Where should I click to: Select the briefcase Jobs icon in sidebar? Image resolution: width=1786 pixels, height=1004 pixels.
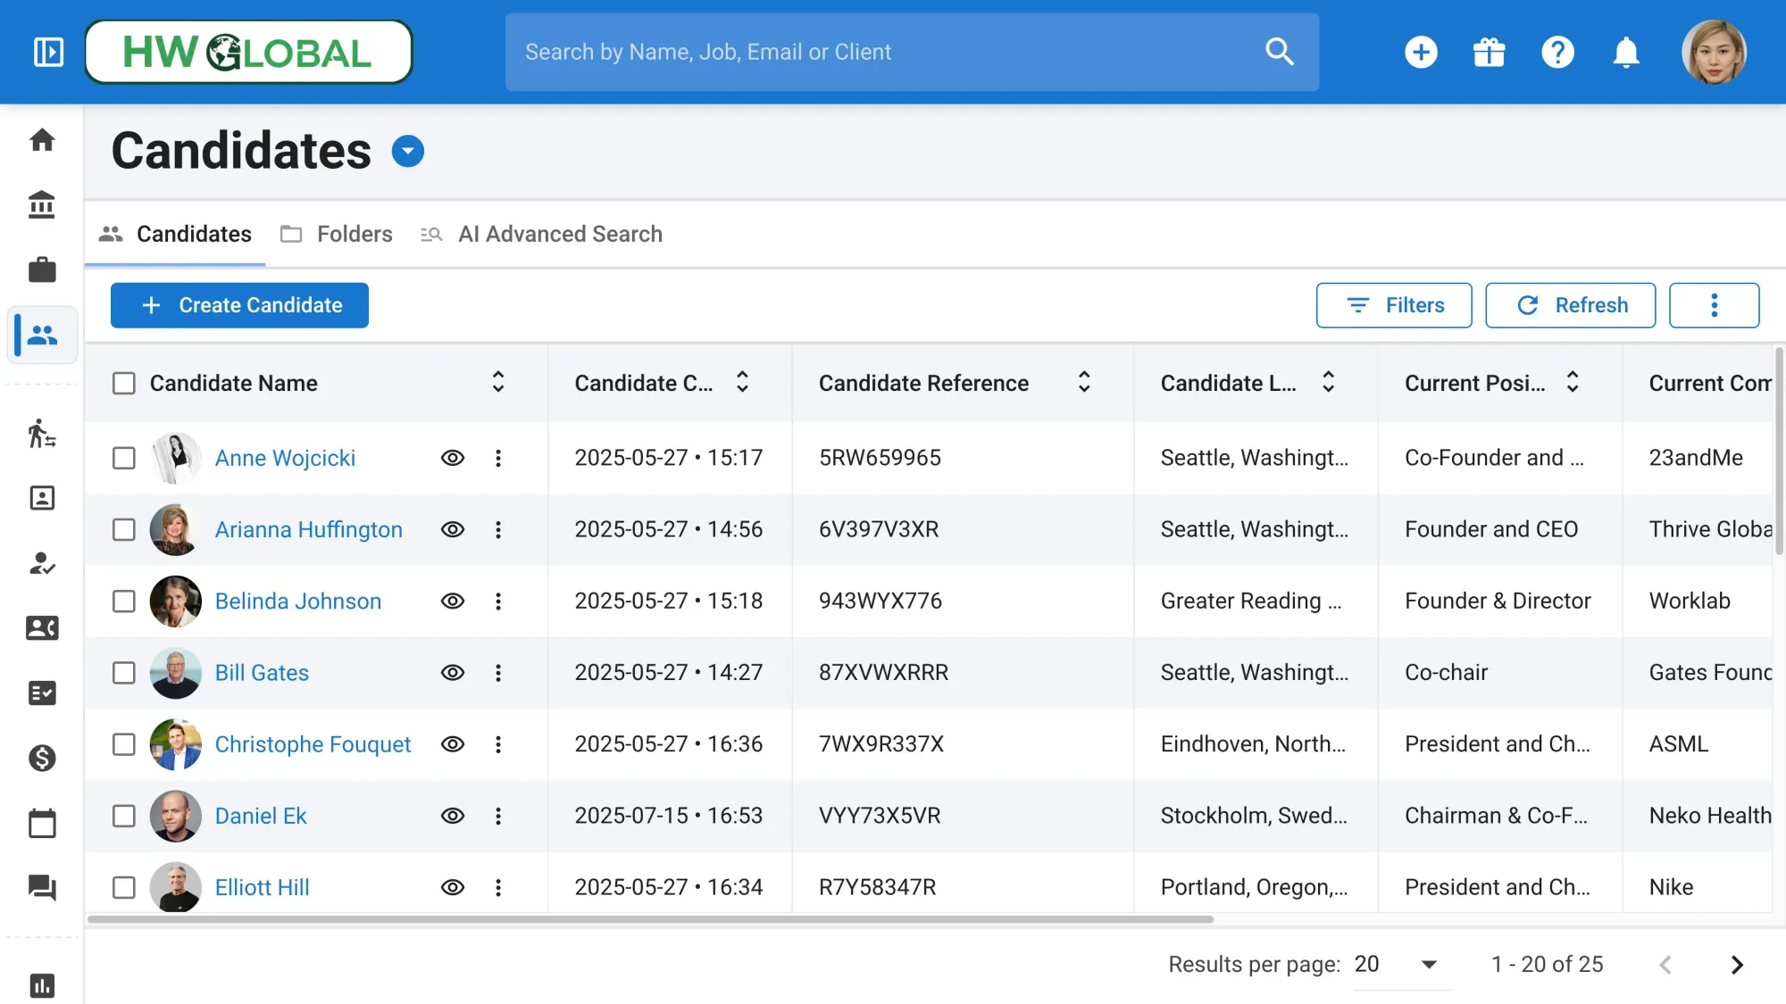tap(42, 270)
